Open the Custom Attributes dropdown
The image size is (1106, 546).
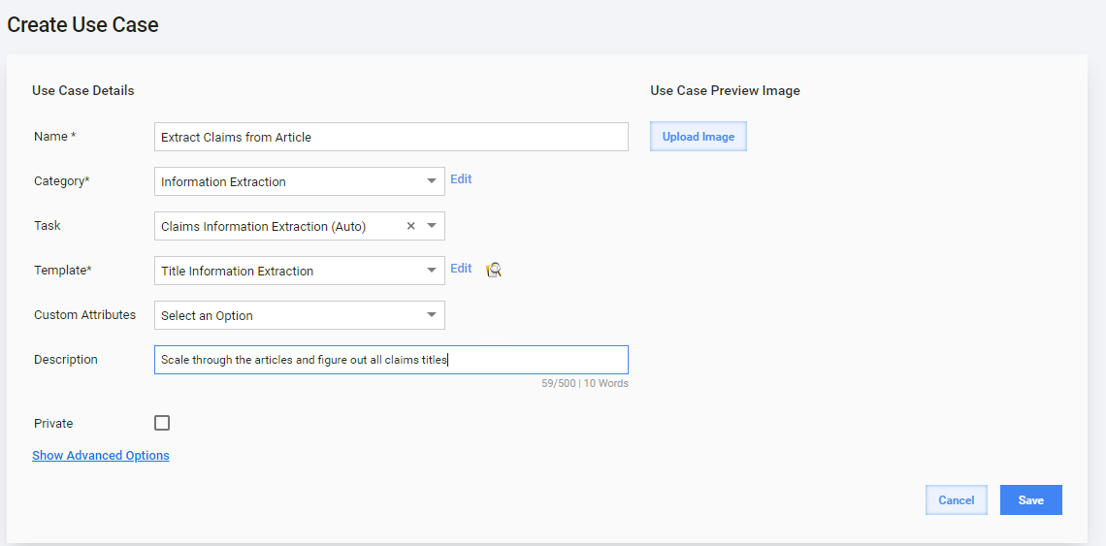[x=299, y=315]
